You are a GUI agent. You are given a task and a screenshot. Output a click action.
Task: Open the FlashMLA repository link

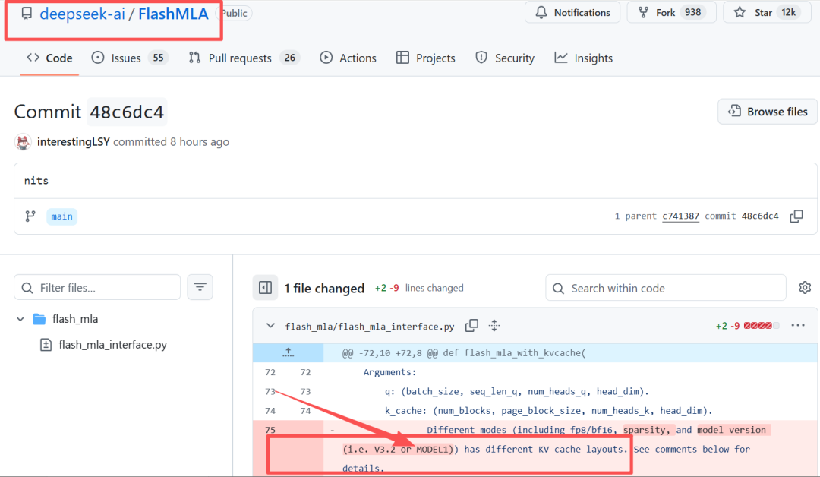coord(173,14)
